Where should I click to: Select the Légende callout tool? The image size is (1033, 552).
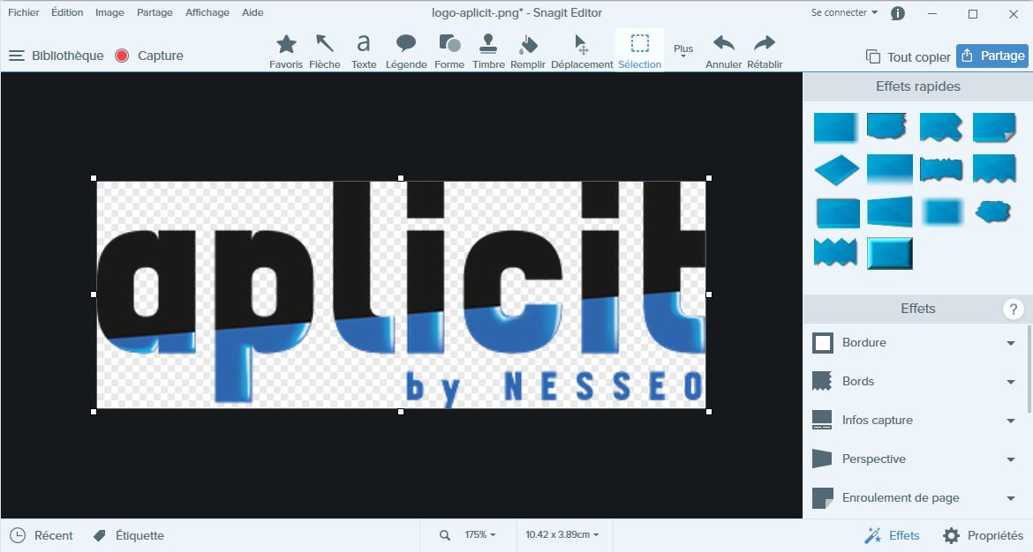pyautogui.click(x=406, y=51)
